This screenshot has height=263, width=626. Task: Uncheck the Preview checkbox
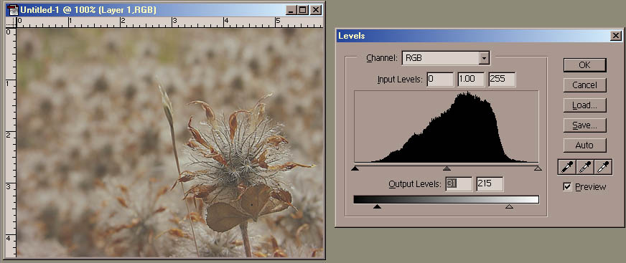click(x=567, y=186)
